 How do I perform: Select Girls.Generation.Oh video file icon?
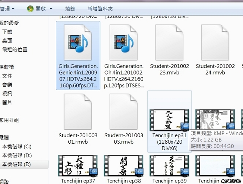[124, 42]
